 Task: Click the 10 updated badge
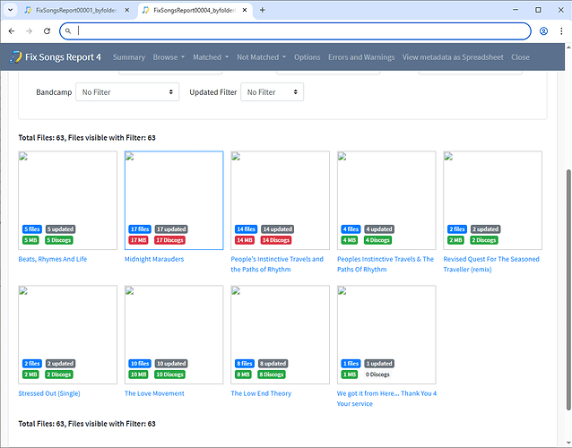171,364
